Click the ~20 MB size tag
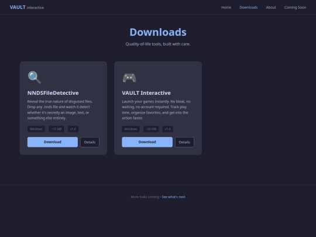316x237 pixels. (x=151, y=129)
